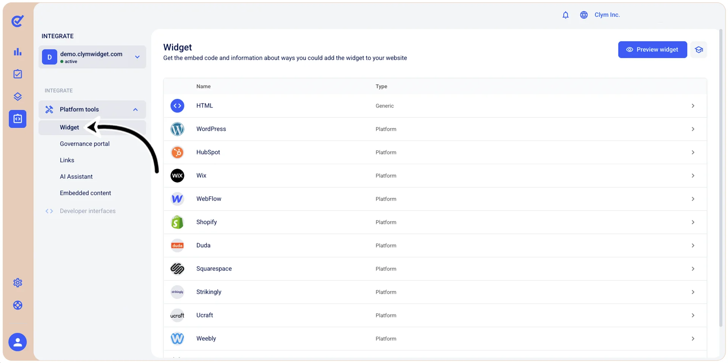
Task: Click the HubSpot logo icon
Action: [x=177, y=152]
